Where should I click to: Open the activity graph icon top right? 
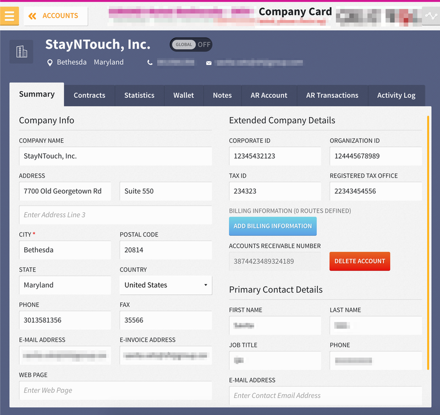coord(431,16)
